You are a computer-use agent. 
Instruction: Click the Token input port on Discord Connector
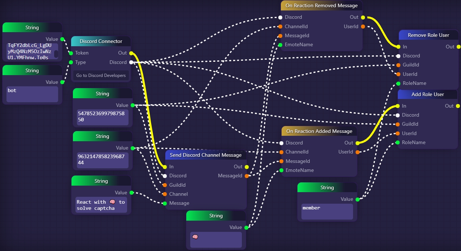(71, 53)
